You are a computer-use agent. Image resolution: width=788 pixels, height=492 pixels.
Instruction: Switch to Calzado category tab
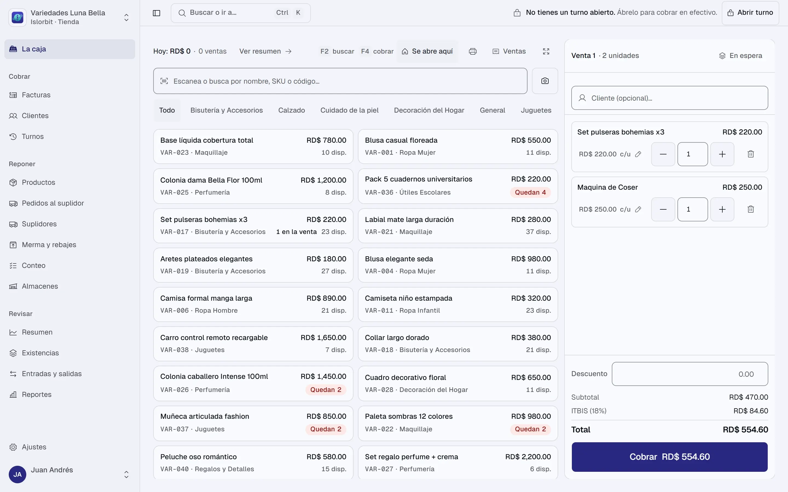pos(291,110)
